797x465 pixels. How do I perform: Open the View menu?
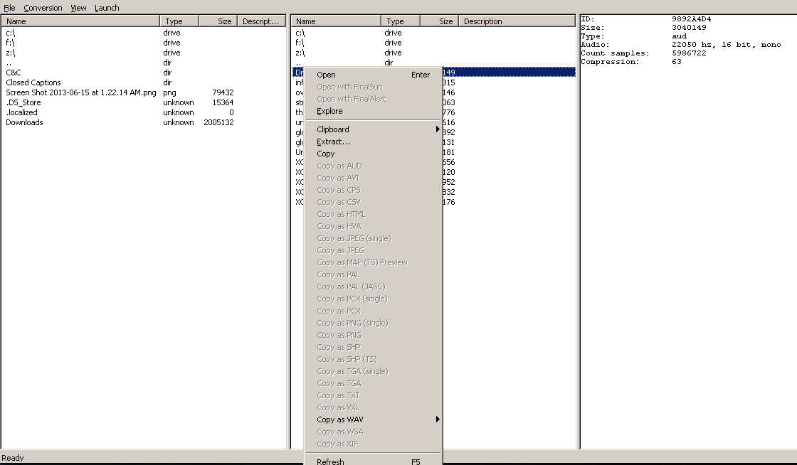[78, 8]
